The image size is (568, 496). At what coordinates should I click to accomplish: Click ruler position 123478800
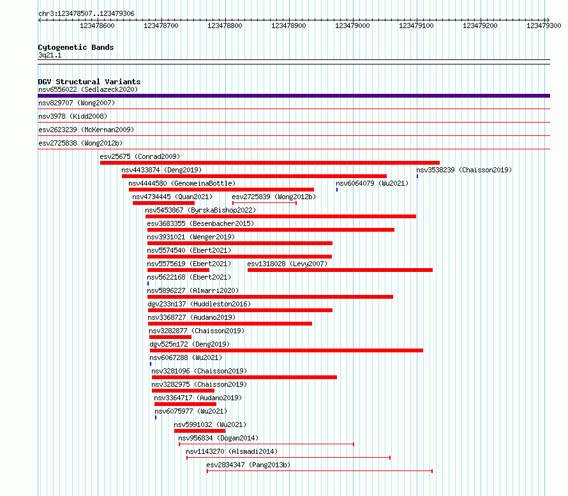click(225, 26)
